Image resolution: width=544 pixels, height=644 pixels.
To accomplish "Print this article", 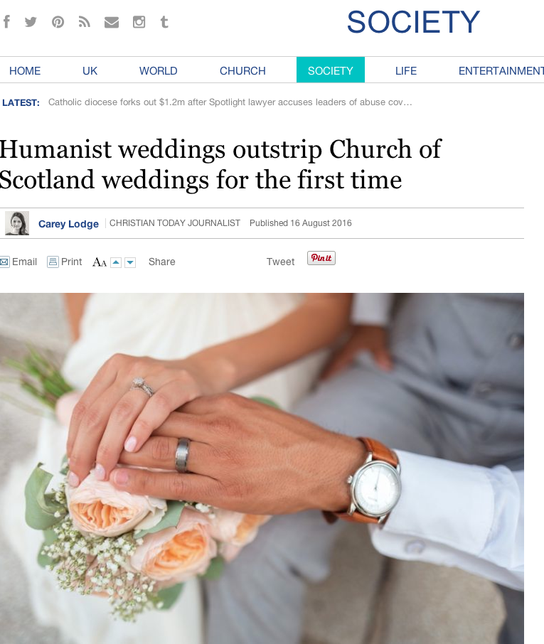I will point(65,262).
